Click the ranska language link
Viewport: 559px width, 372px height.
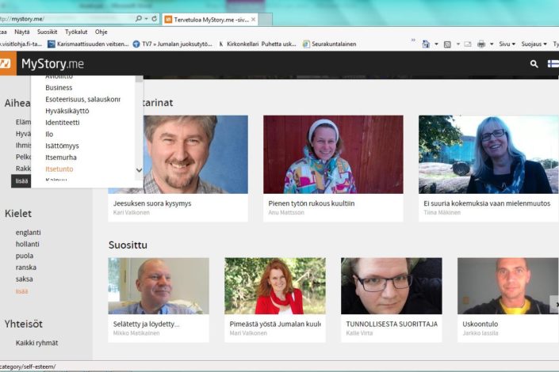click(x=25, y=268)
